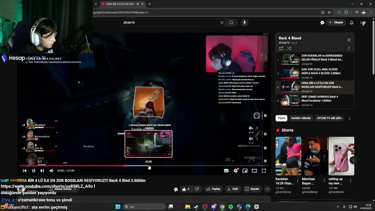Viewport: 375px width, 211px height.
Task: Toggle playlist loop
Action: [x=281, y=48]
